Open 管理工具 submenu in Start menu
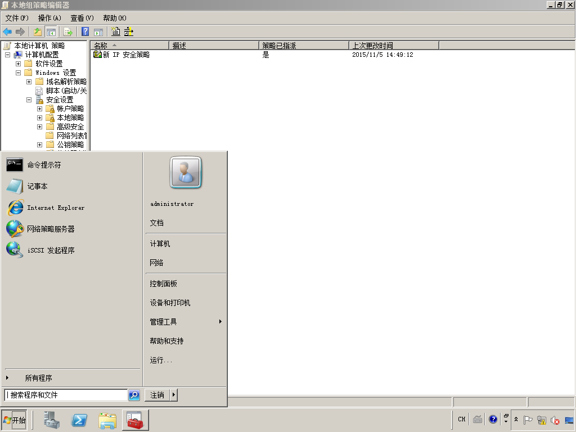 click(186, 322)
